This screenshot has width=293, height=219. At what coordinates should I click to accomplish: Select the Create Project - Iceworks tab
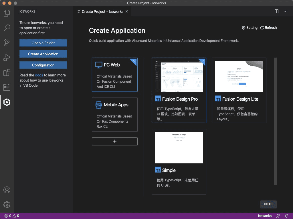102,11
